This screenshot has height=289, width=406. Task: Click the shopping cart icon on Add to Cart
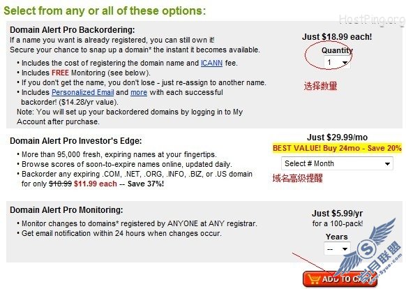[315, 280]
